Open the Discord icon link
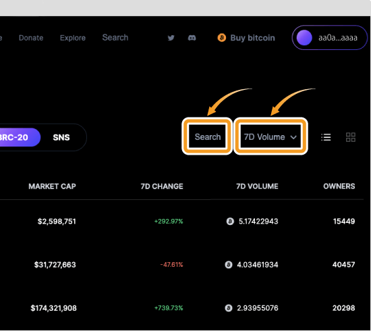The width and height of the screenshot is (371, 331). tap(192, 38)
